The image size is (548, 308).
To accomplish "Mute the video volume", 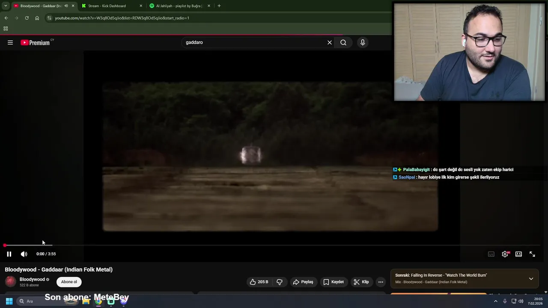I will click(x=24, y=254).
